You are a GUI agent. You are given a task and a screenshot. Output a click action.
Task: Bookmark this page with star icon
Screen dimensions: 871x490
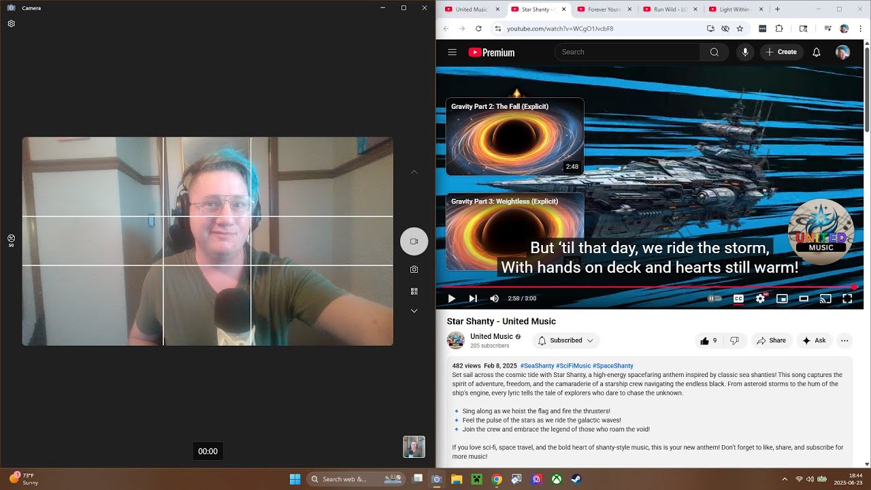point(740,29)
